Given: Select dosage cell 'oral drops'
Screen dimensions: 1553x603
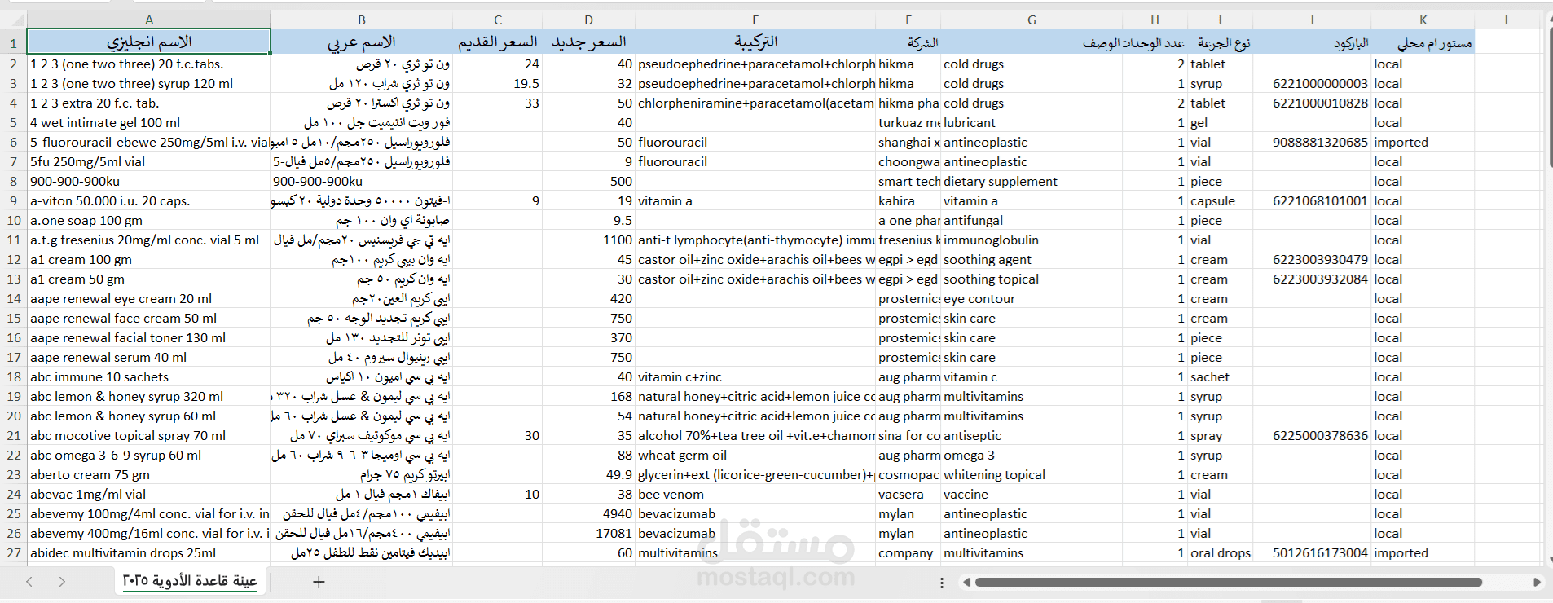Looking at the screenshot, I should tap(1221, 552).
